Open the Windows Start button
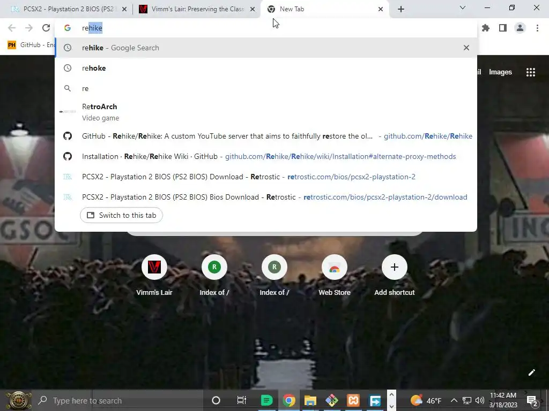Image resolution: width=549 pixels, height=411 pixels. [18, 400]
